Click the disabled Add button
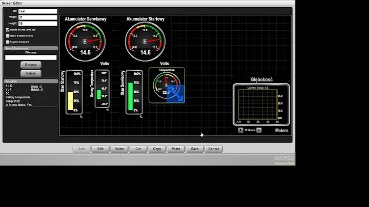The image size is (369, 207). [x=81, y=149]
